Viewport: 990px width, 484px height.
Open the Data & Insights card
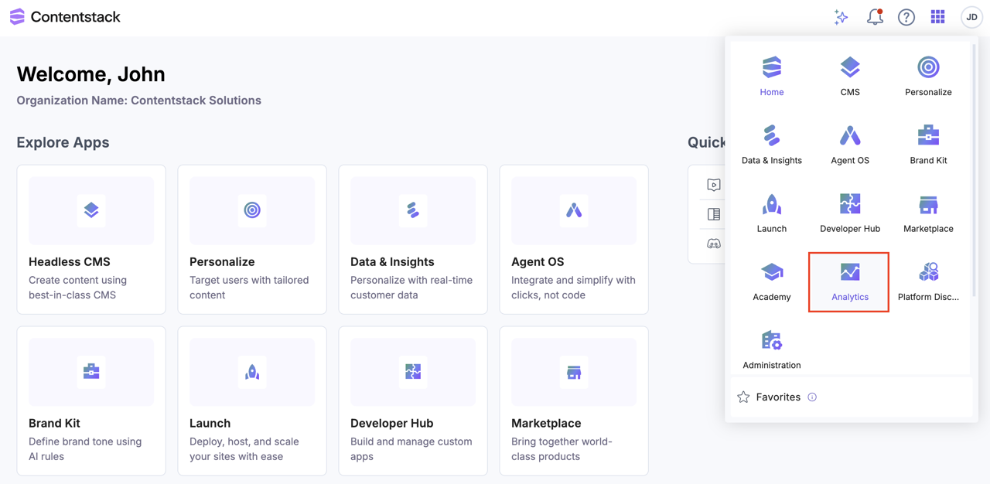pyautogui.click(x=413, y=240)
